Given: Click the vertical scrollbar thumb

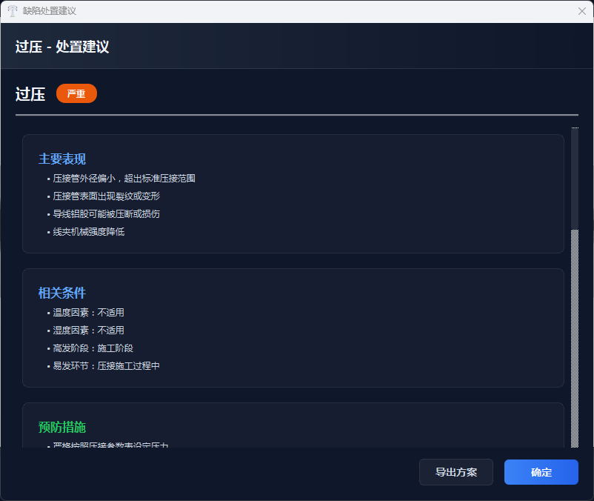Looking at the screenshot, I should [575, 178].
